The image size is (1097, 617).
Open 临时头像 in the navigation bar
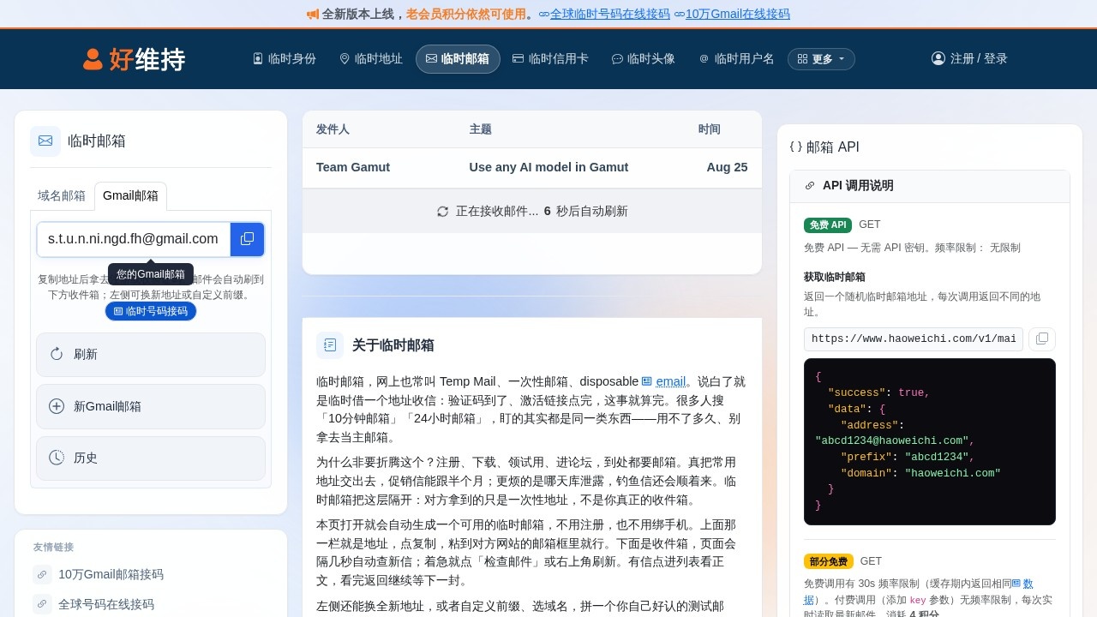click(x=644, y=58)
